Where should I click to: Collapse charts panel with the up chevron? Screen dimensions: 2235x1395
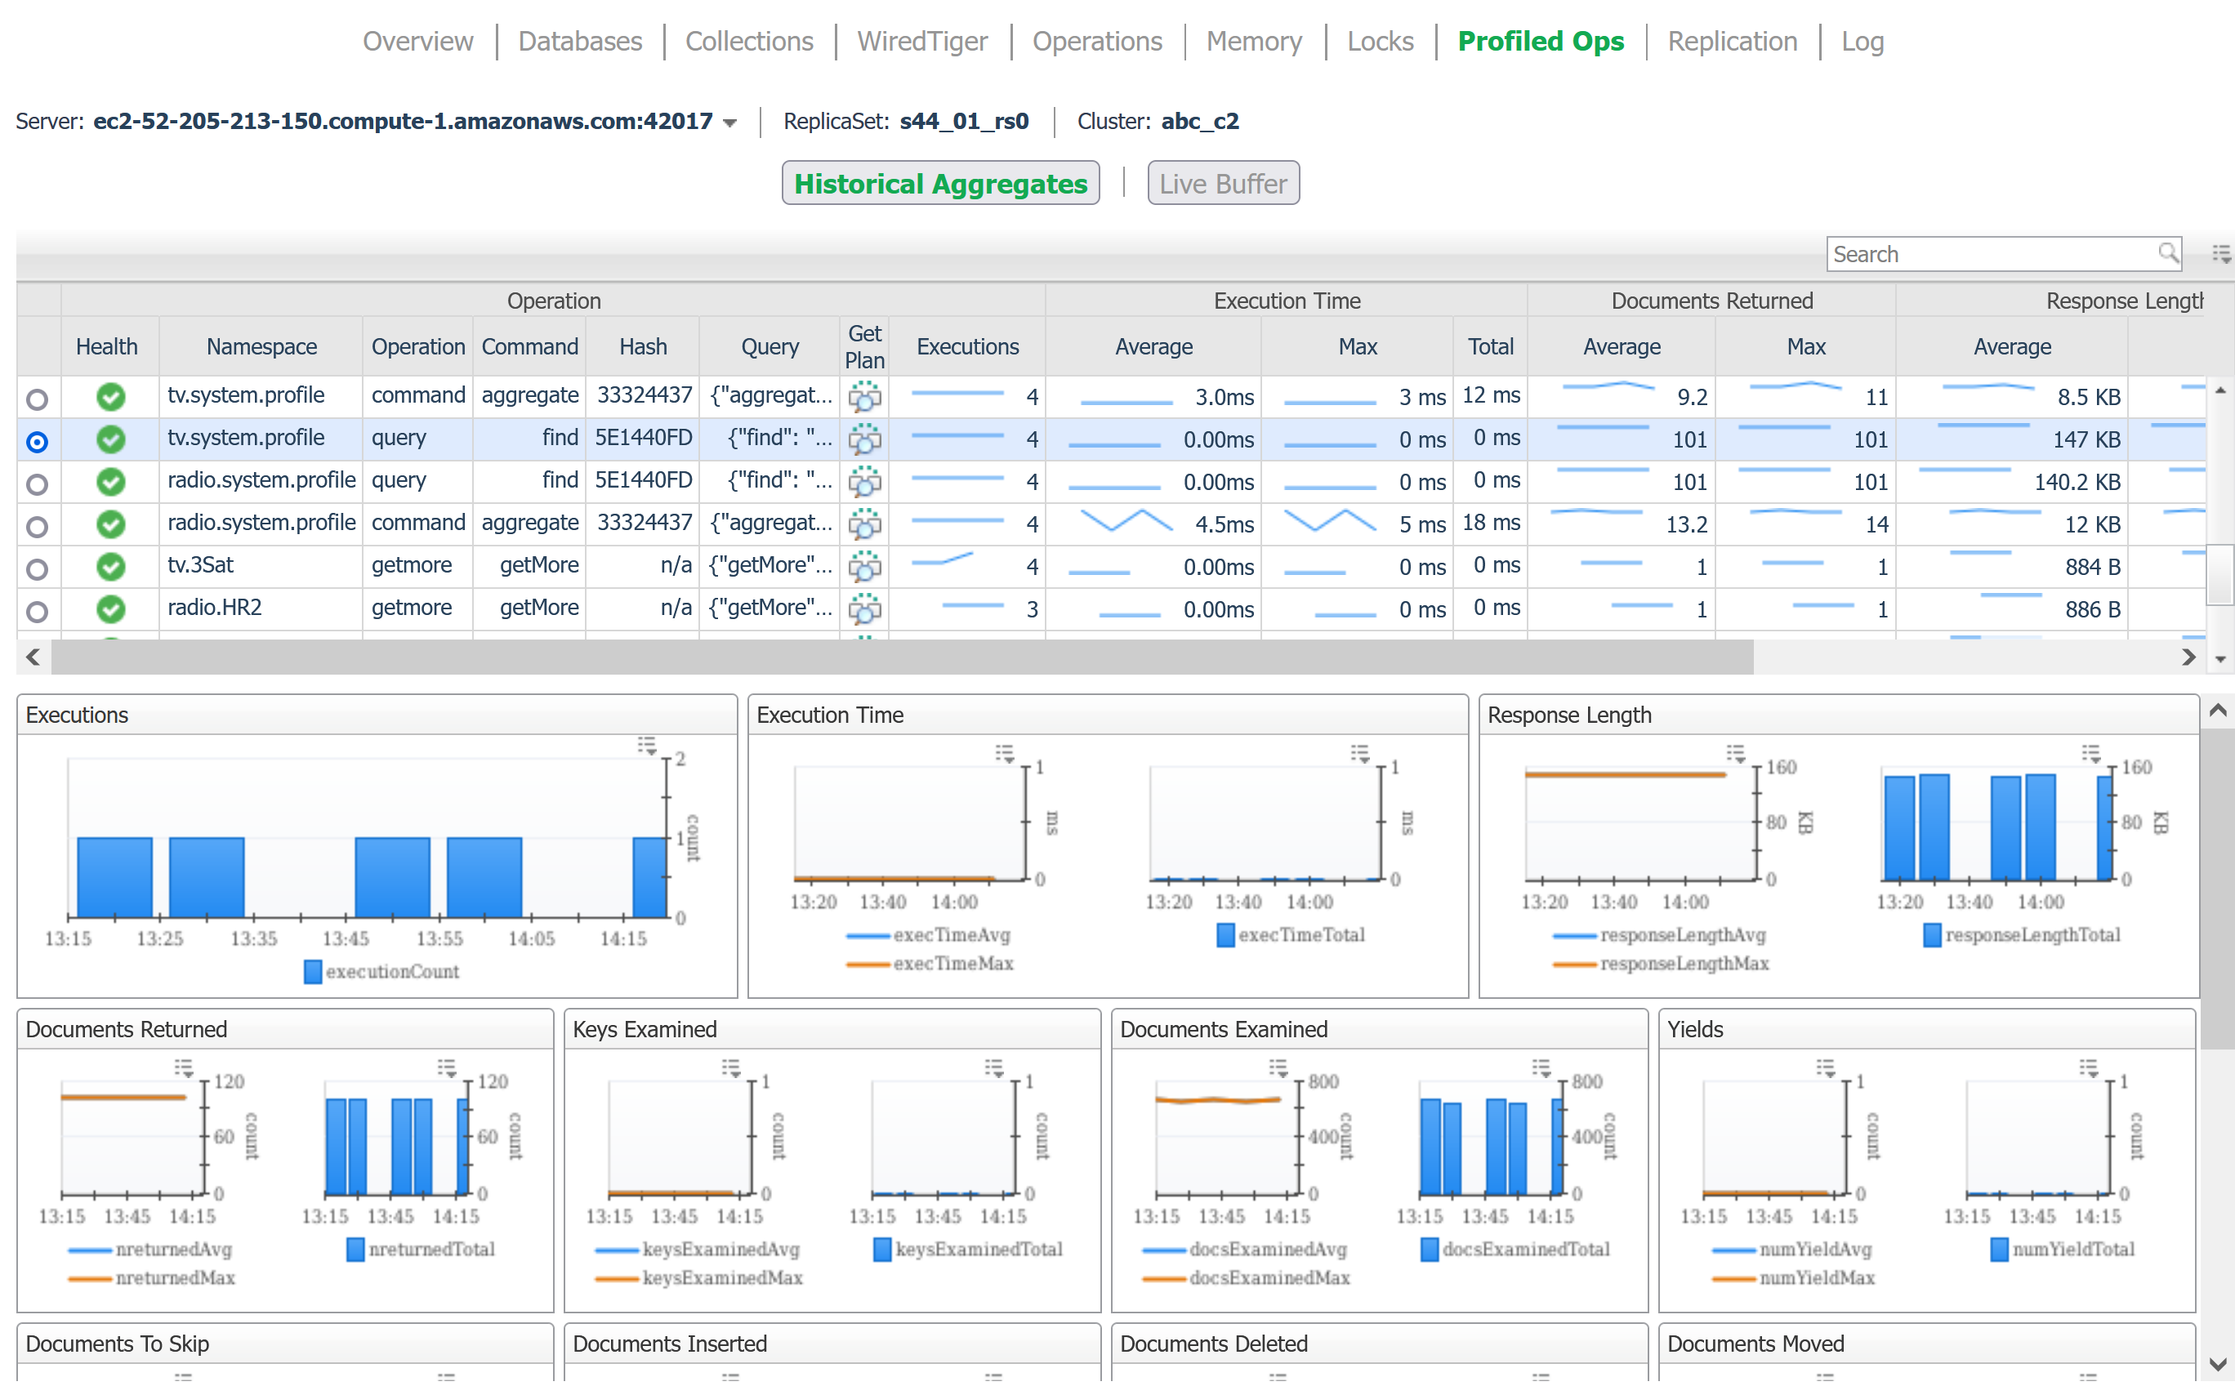point(2218,711)
